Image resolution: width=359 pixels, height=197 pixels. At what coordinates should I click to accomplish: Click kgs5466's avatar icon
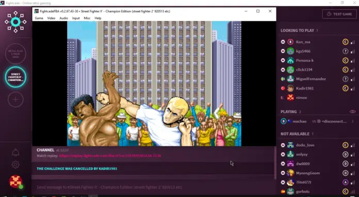pos(290,51)
